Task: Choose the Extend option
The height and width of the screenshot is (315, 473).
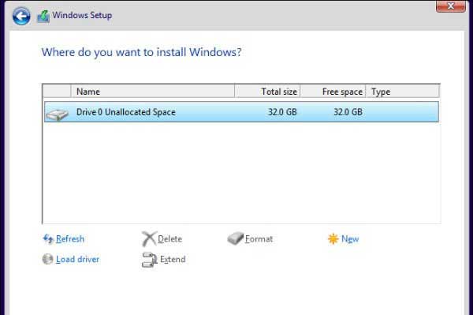Action: (173, 259)
